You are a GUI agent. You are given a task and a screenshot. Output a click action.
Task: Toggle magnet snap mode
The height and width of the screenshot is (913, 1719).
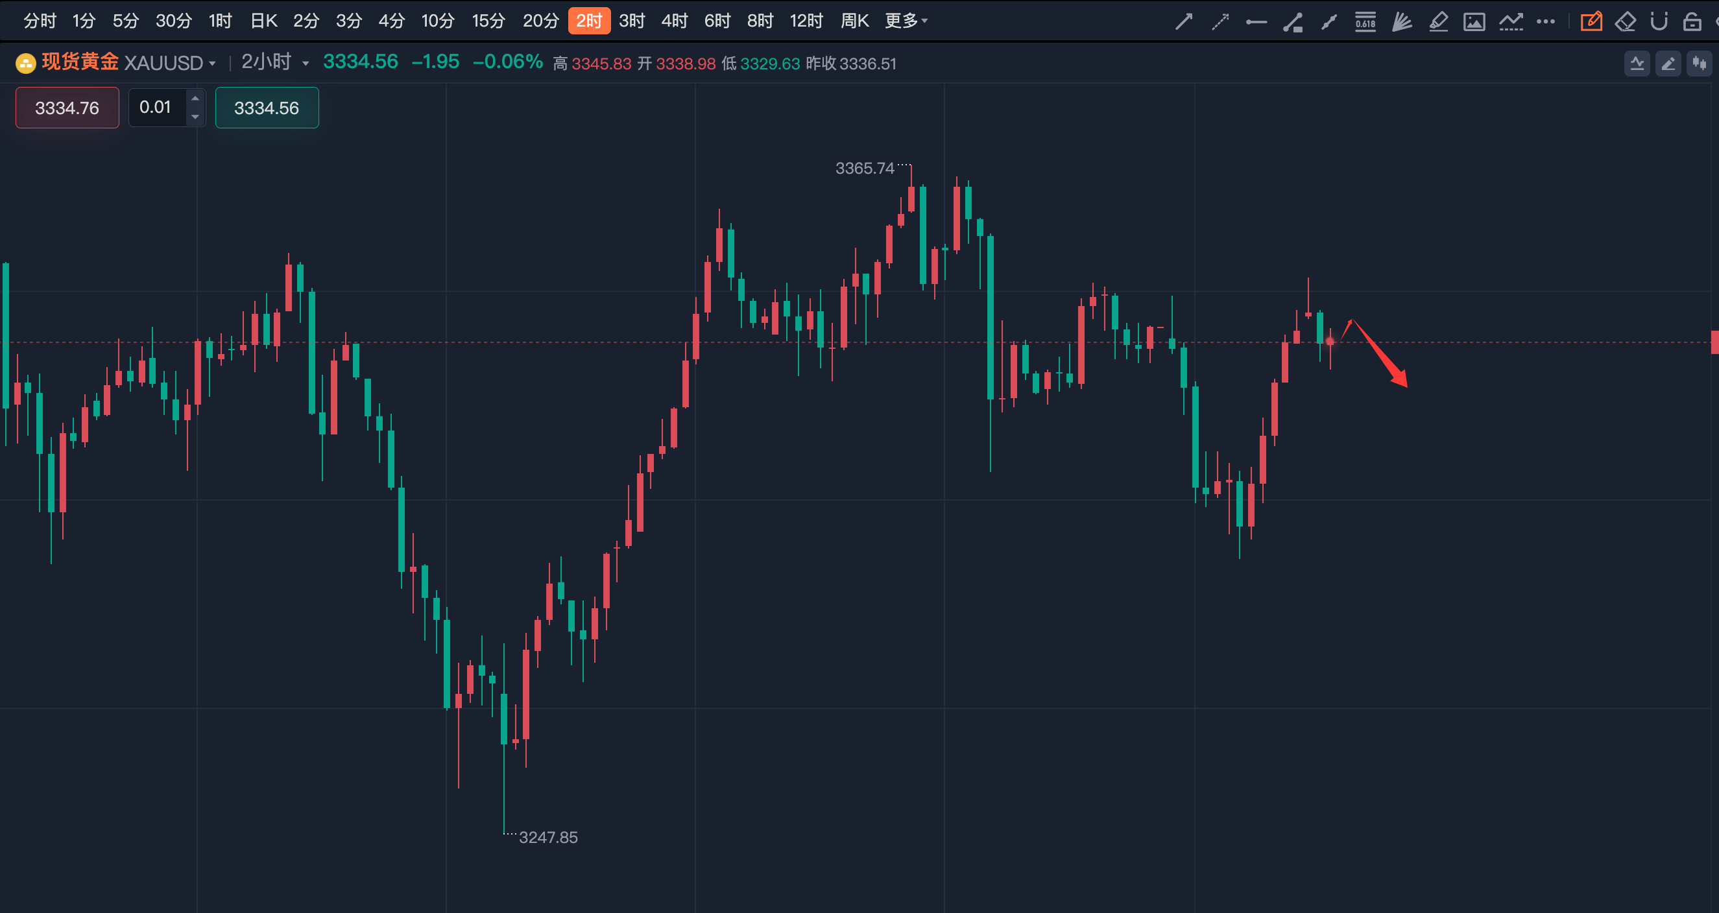pos(1659,22)
